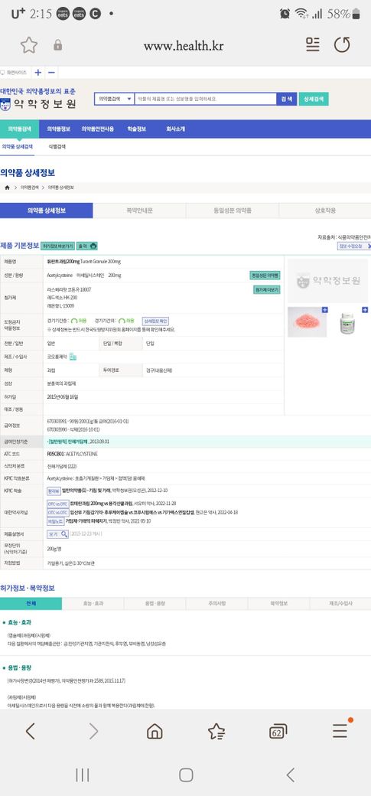
Task: Select the 의약품안전사용 main menu
Action: coord(98,129)
